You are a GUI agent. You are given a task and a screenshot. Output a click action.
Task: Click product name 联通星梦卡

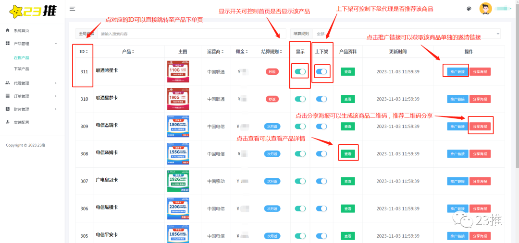107,98
